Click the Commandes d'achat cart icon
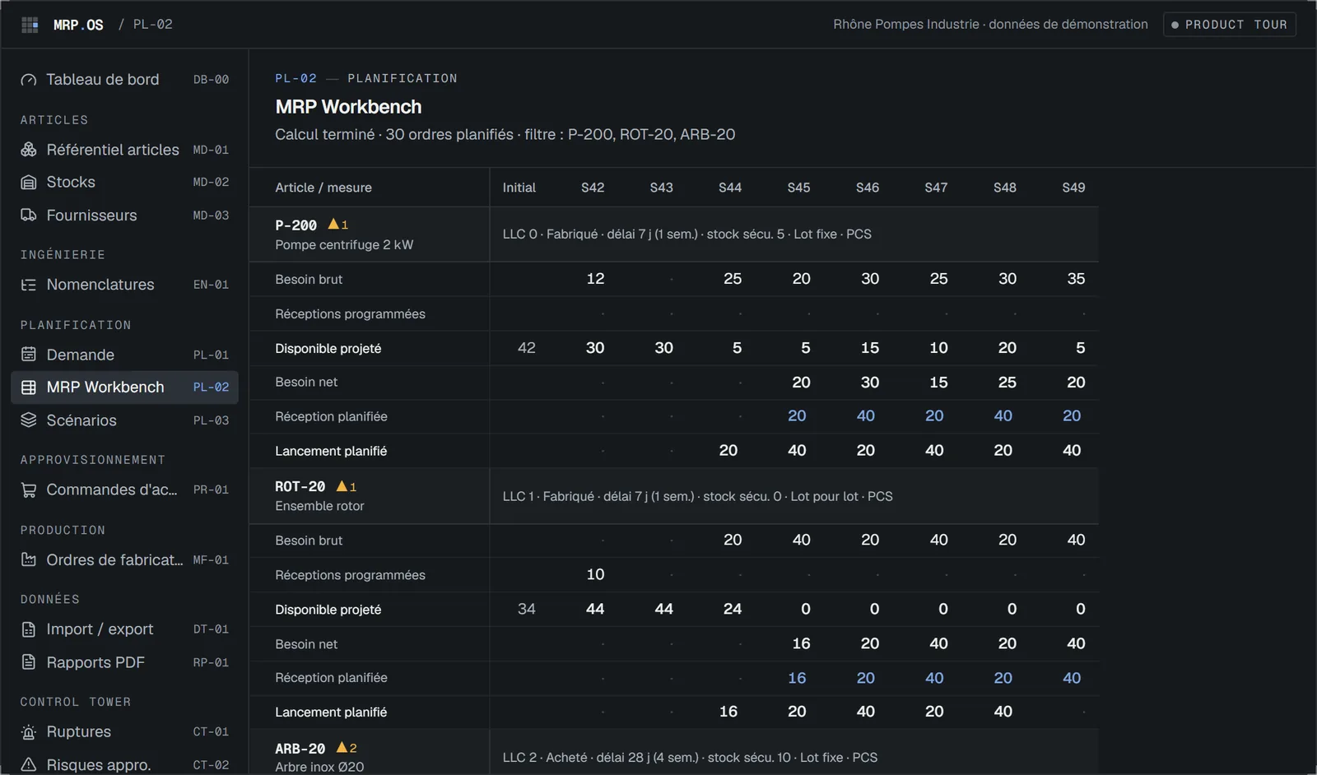Viewport: 1317px width, 775px height. point(29,490)
